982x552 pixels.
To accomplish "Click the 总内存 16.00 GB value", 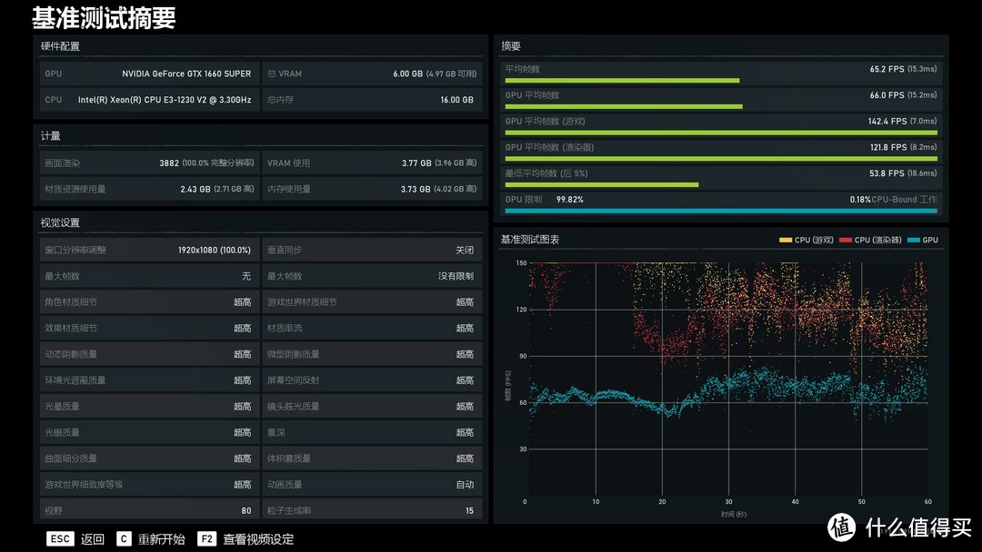I will (x=456, y=100).
